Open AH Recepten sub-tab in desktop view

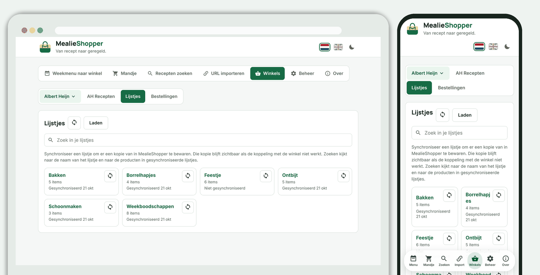click(101, 96)
